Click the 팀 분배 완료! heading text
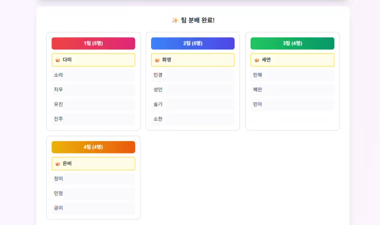This screenshot has height=225, width=380. 198,20
